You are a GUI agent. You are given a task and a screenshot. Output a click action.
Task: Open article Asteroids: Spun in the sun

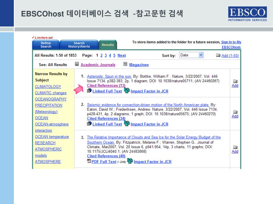[x=109, y=76]
